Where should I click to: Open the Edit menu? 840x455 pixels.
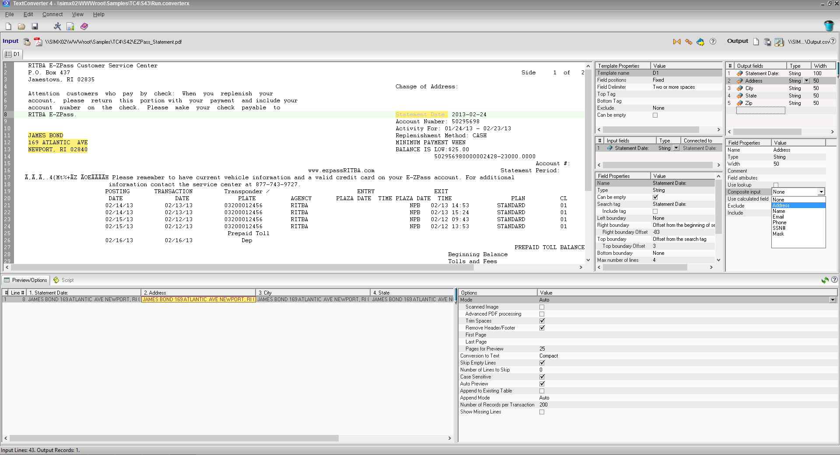[28, 14]
